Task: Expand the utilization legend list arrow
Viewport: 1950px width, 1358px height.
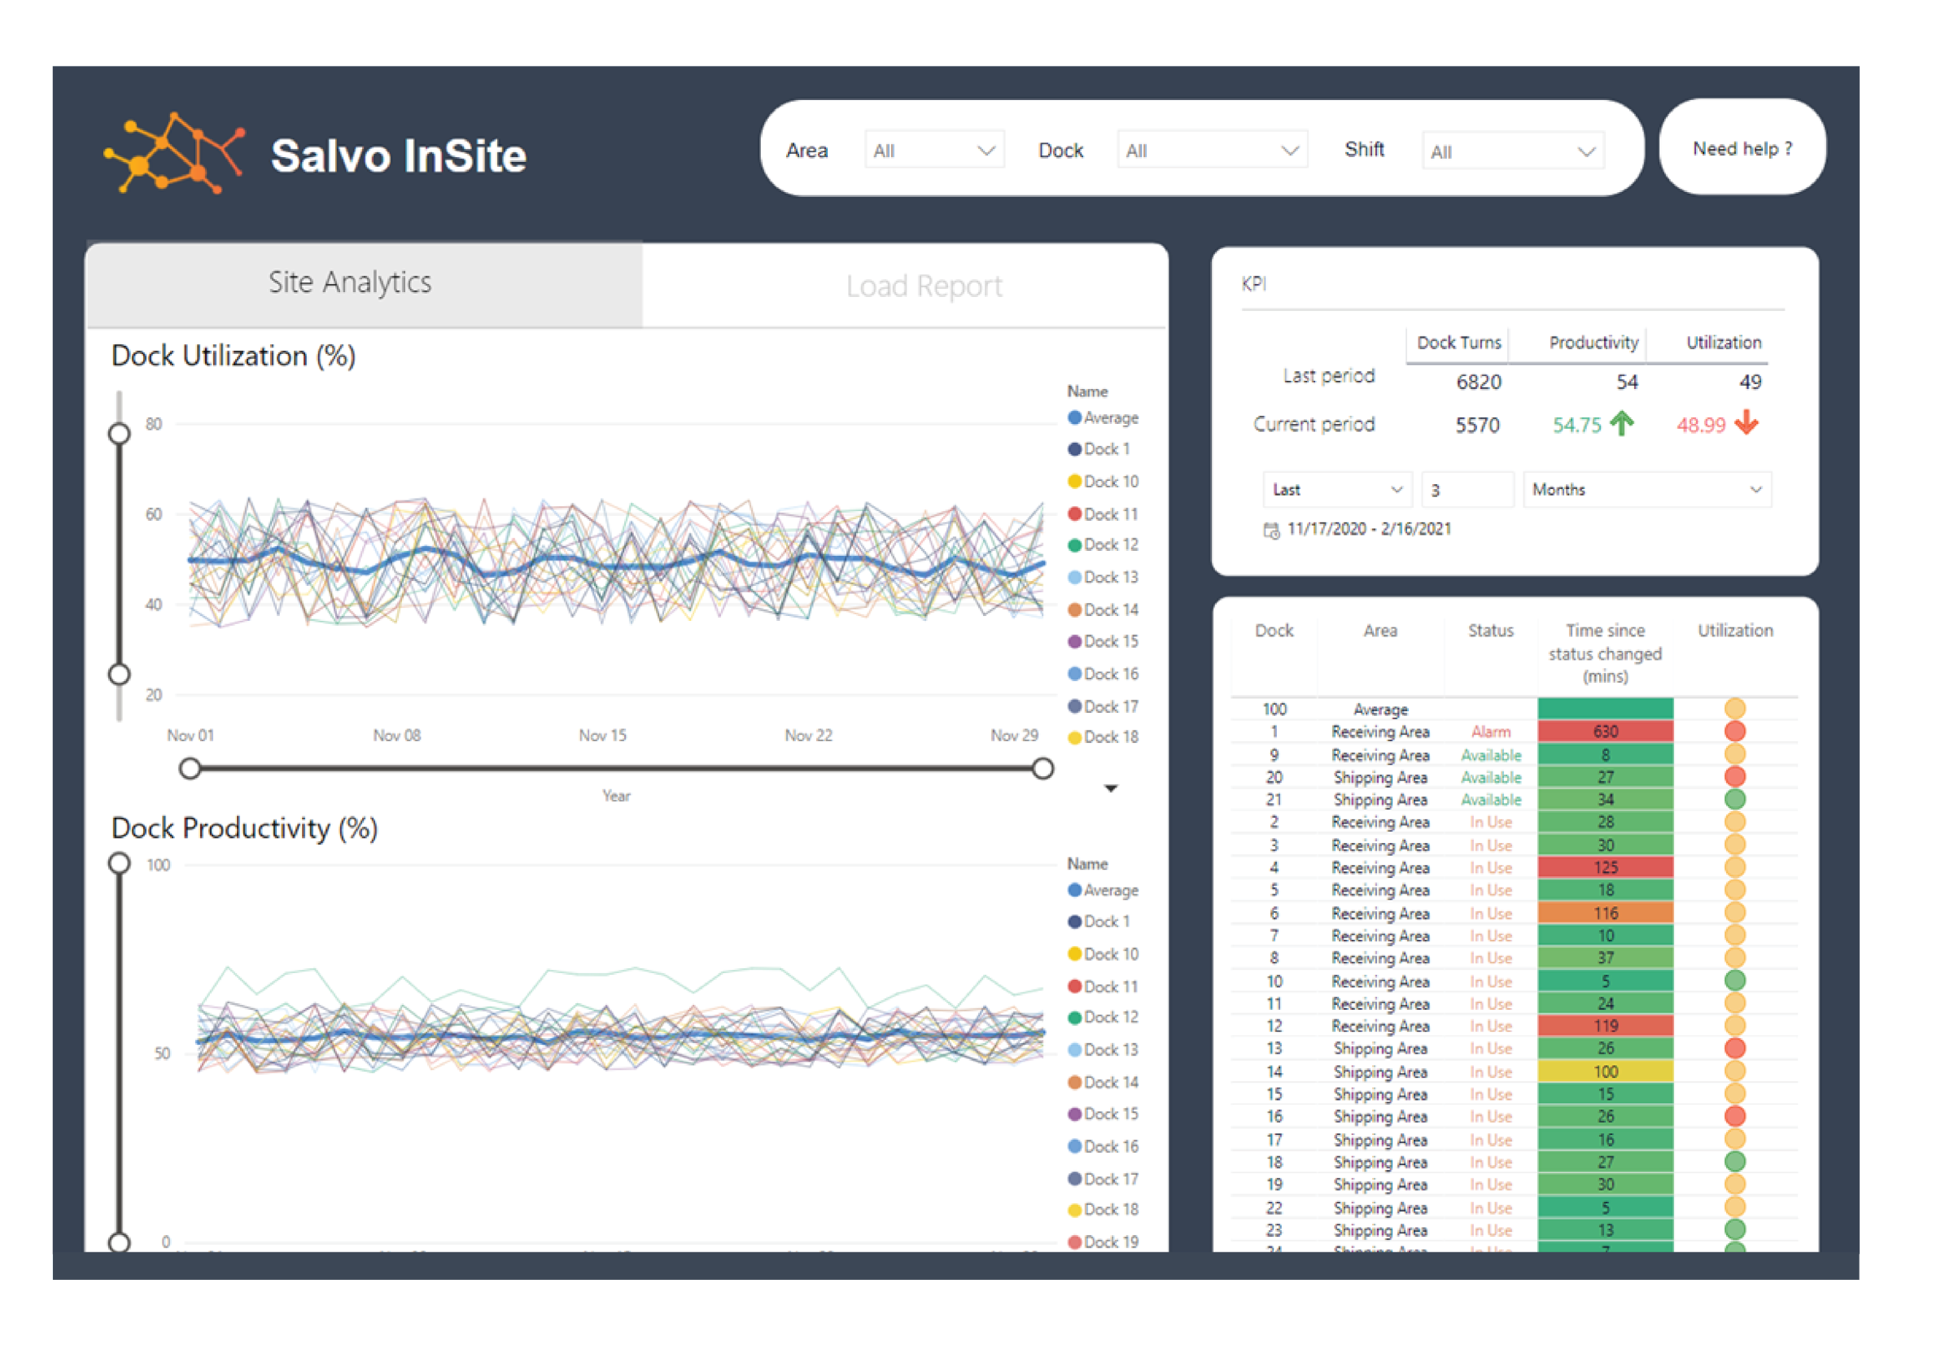Action: point(1111,789)
